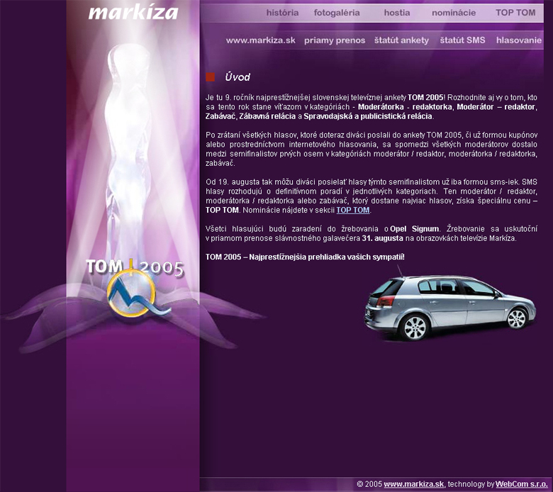This screenshot has height=492, width=553.
Task: Click the Opel Signum car image
Action: click(x=450, y=304)
